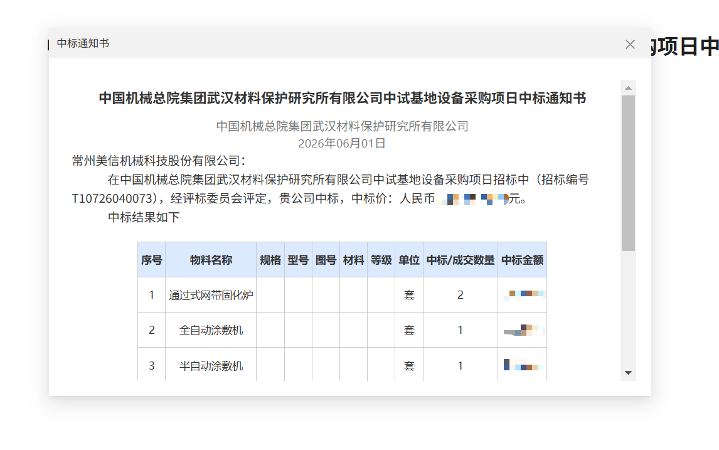Click quantity 2 in 通过式网带固化炉 row
The width and height of the screenshot is (719, 450).
461,295
